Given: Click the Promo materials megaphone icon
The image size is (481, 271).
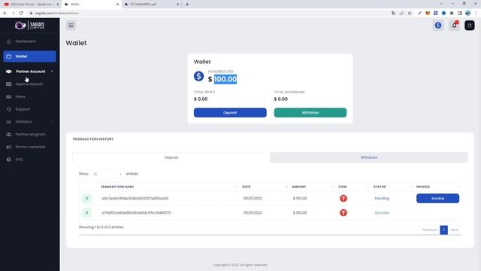Looking at the screenshot, I should tap(8, 147).
